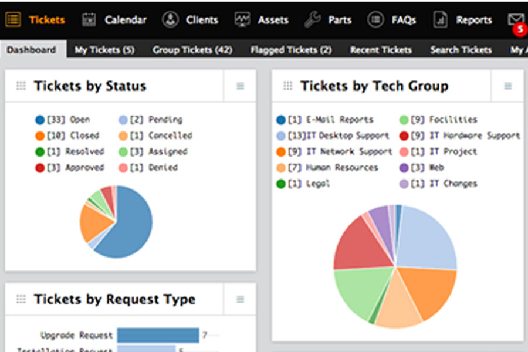The width and height of the screenshot is (528, 352).
Task: Grab the Tickets by Tech Group drag handle
Action: (x=287, y=86)
